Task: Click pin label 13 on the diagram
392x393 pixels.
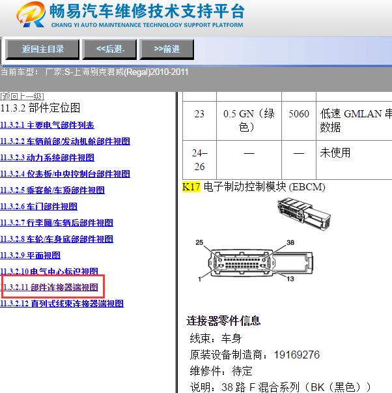Action: click(x=290, y=279)
